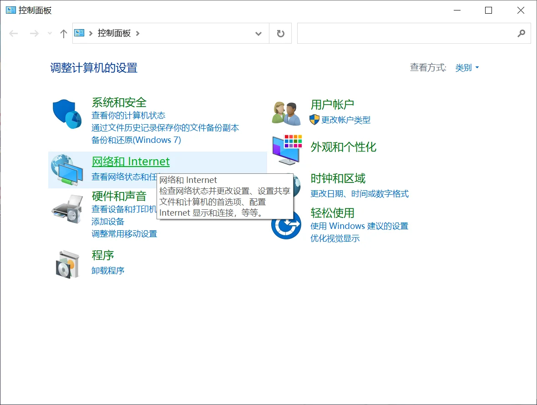Click the 查看方式 label text

428,67
